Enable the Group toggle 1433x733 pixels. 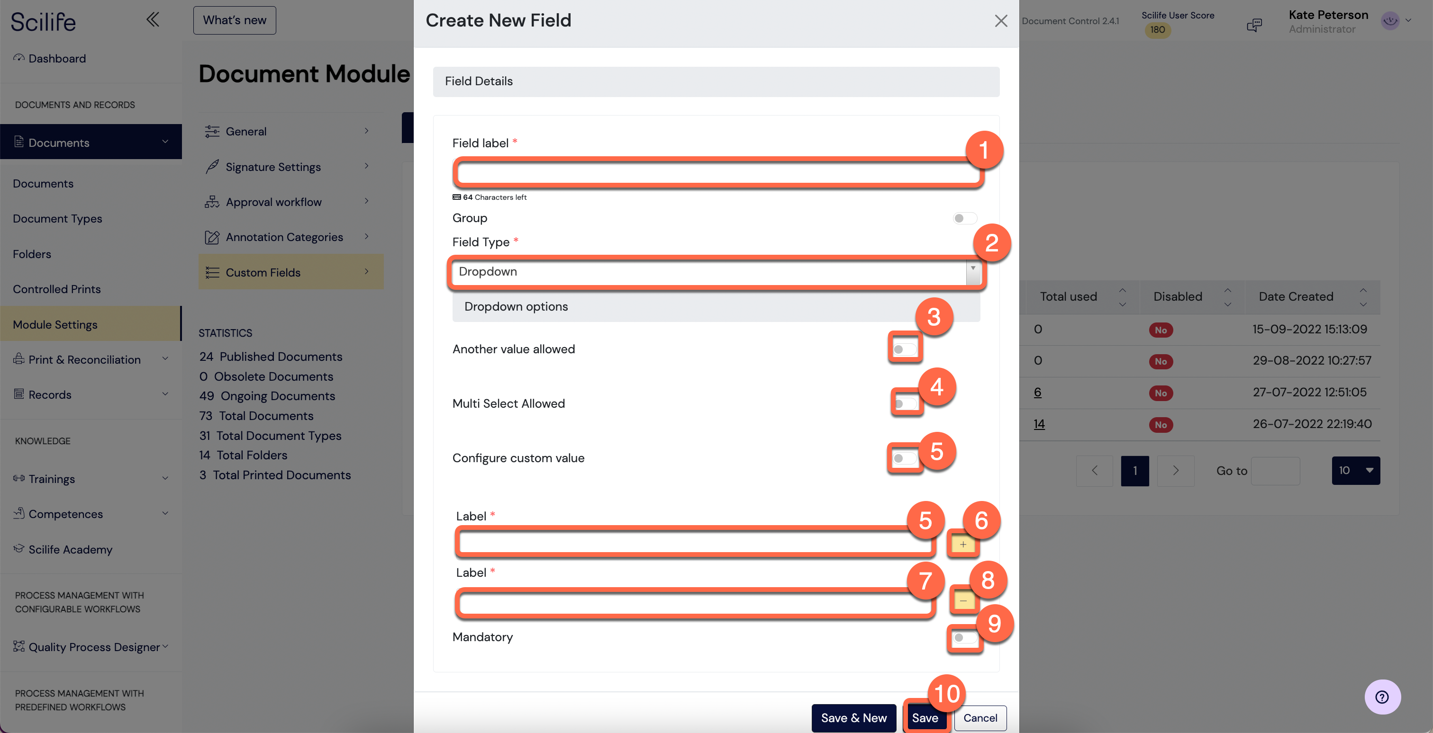[x=964, y=218]
